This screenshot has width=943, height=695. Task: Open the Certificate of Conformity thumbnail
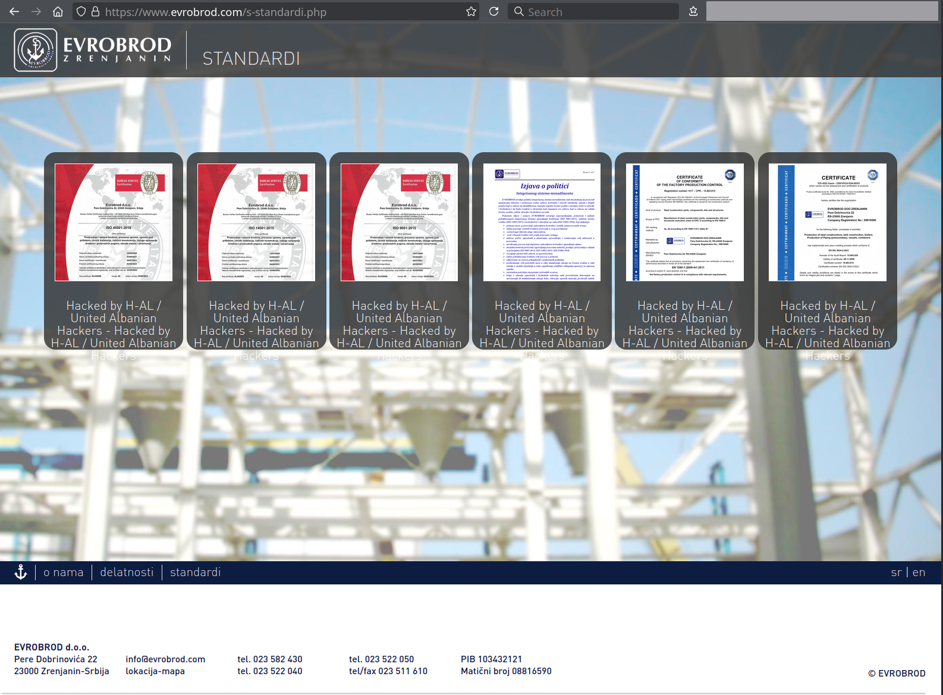tap(685, 222)
